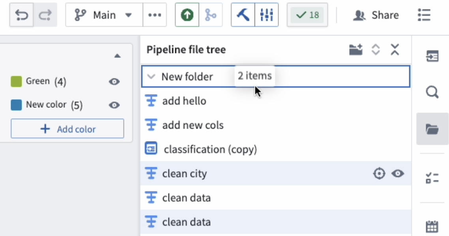The image size is (449, 236).
Task: Select the hammer build tool icon
Action: click(243, 15)
